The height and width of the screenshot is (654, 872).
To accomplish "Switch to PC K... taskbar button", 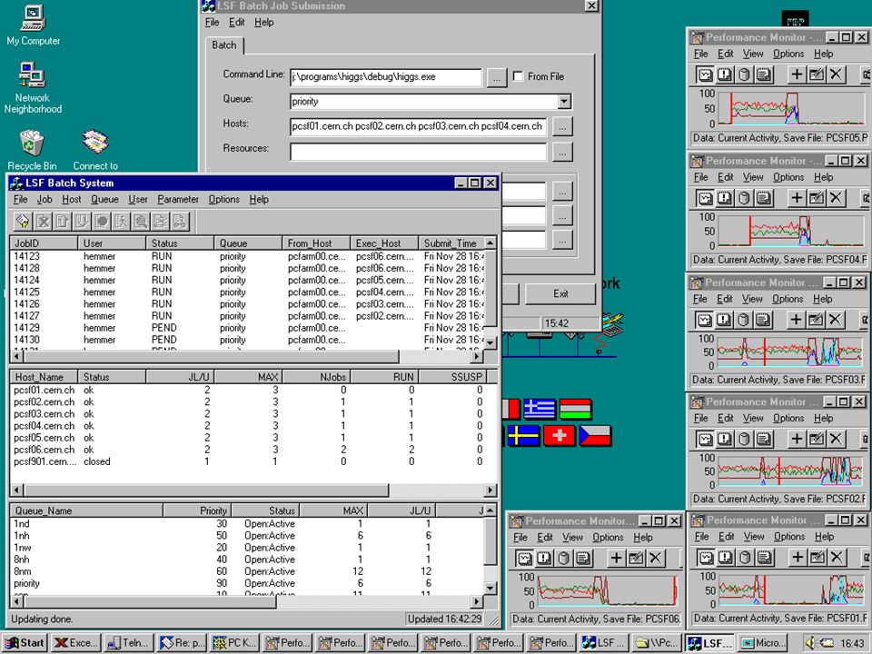I will point(233,643).
